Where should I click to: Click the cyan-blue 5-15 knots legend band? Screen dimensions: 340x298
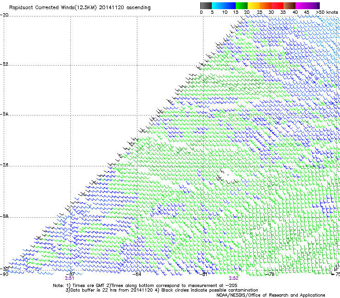point(224,6)
